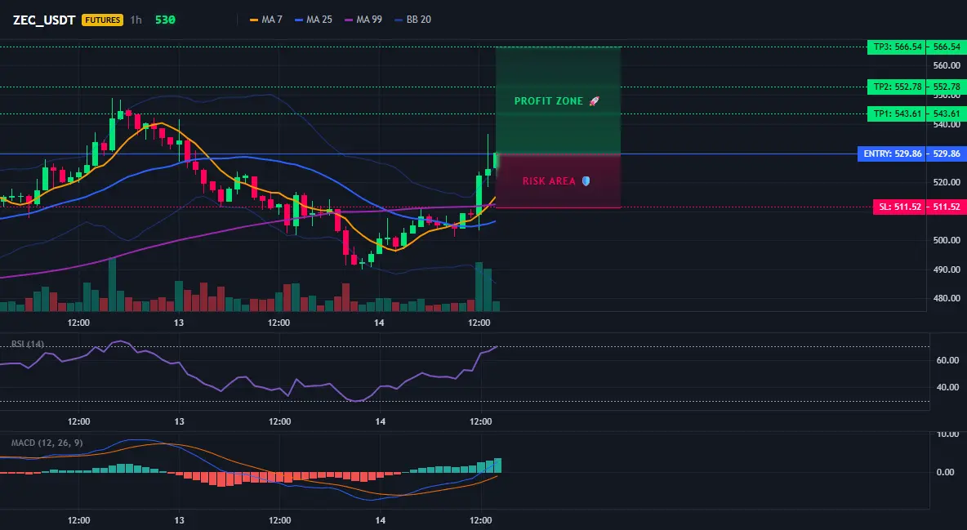967x530 pixels.
Task: Click the 543.61 price axis tag
Action: [x=947, y=114]
